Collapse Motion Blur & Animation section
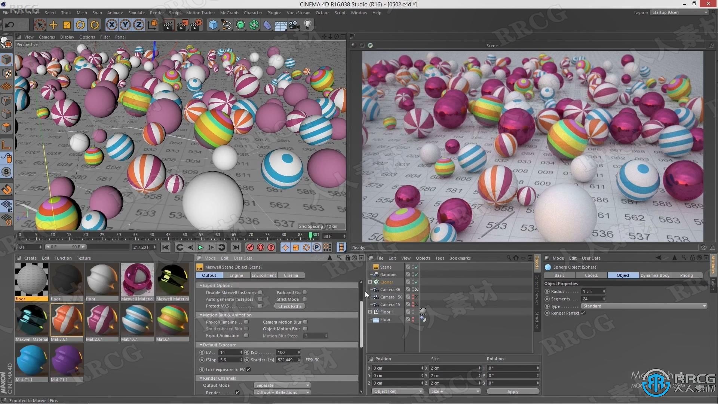Screen dimensions: 718x404 coord(201,315)
